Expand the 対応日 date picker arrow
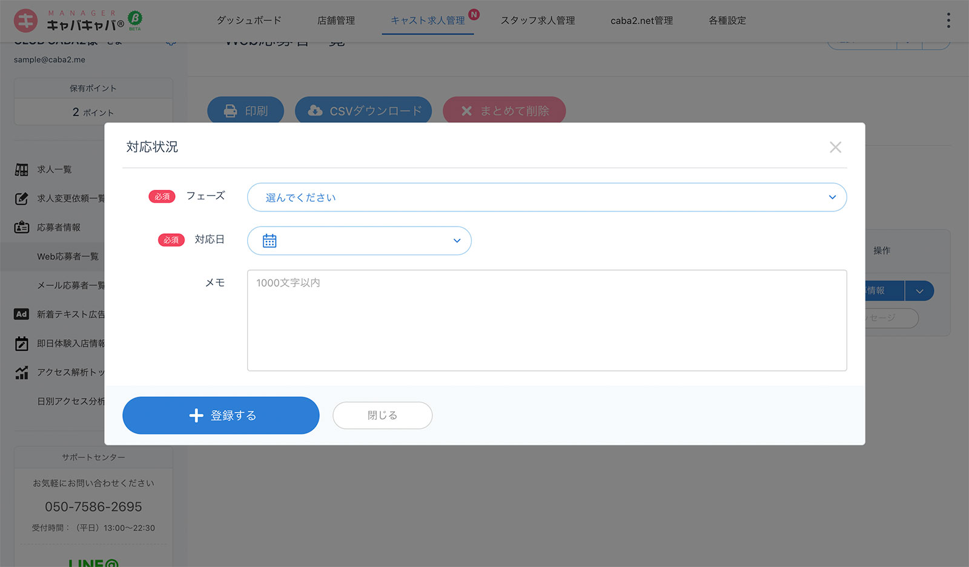The height and width of the screenshot is (567, 969). click(457, 241)
